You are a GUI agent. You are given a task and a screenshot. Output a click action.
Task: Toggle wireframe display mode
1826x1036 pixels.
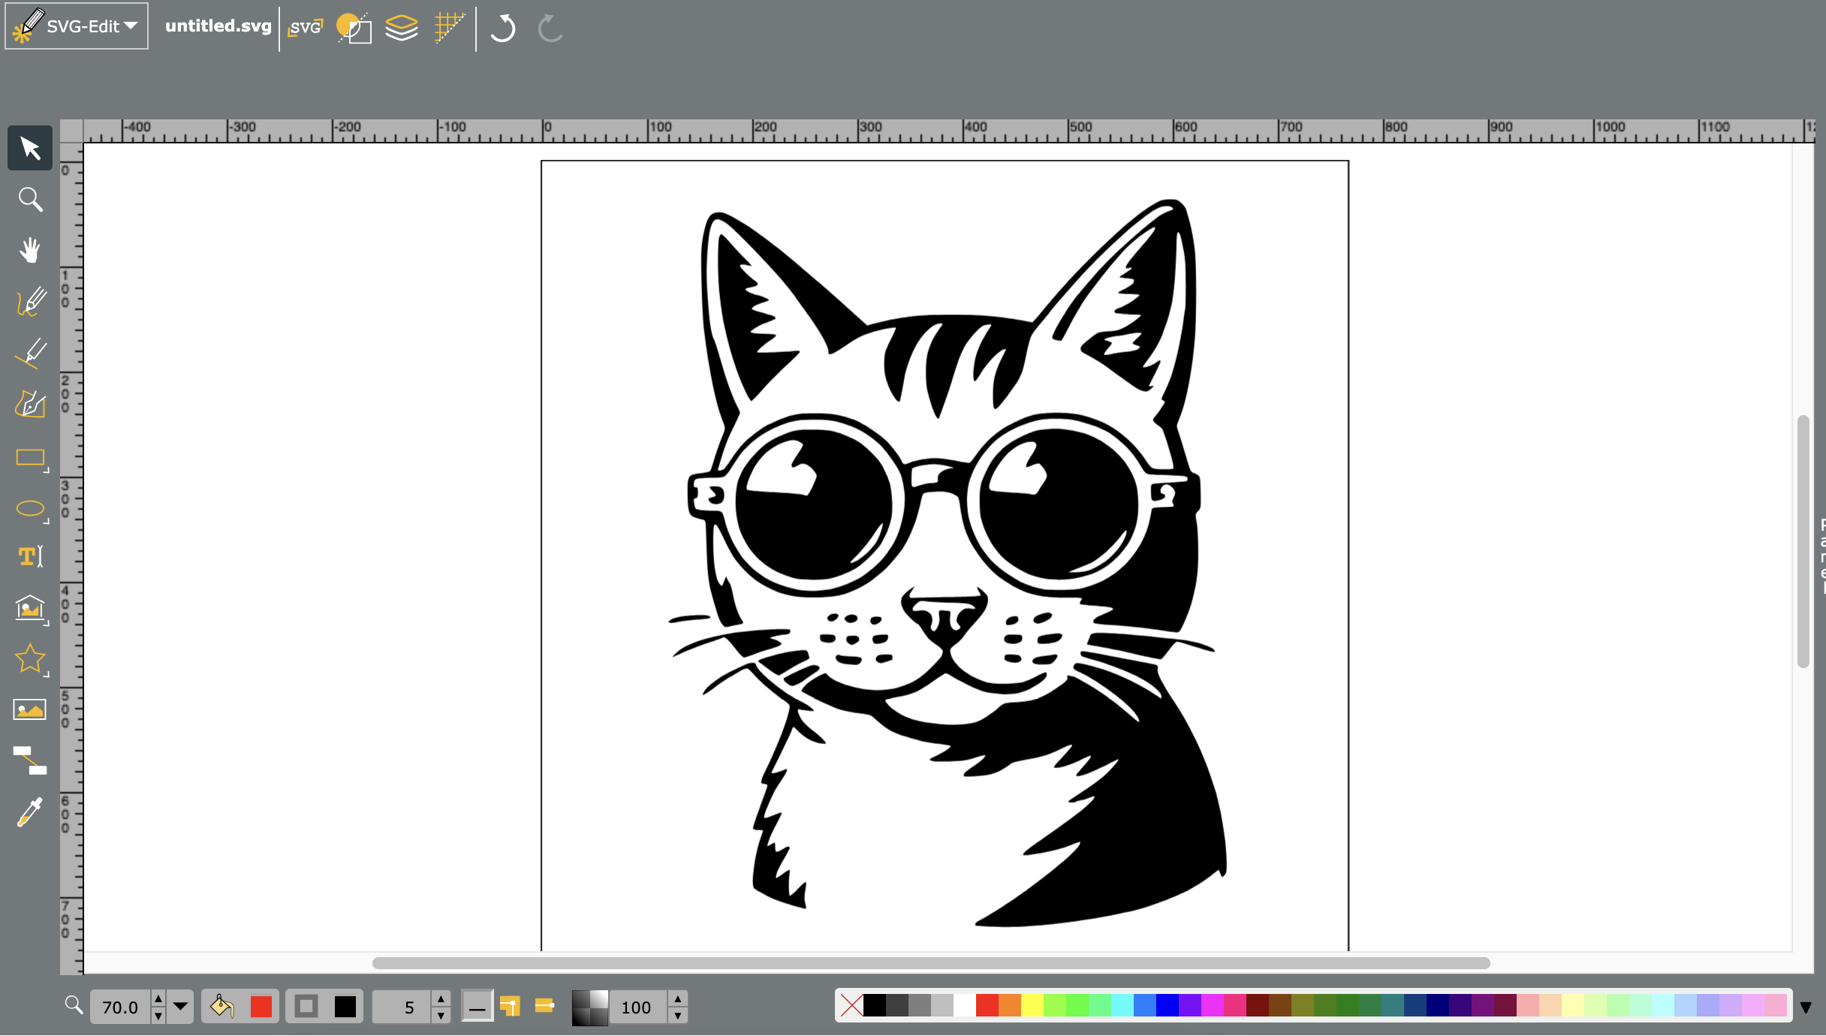point(354,28)
